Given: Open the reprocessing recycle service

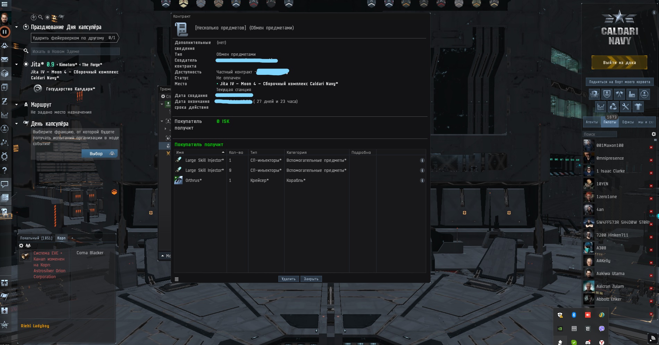Looking at the screenshot, I should point(613,107).
